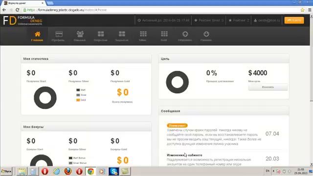Viewport: 313px width, 176px height.
Task: Close the Формула денег browser tab
Action: tap(43, 3)
